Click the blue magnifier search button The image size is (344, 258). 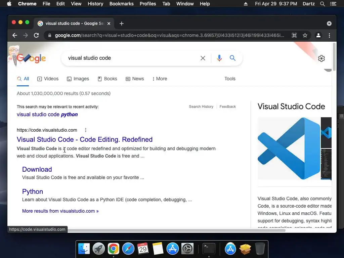point(232,58)
